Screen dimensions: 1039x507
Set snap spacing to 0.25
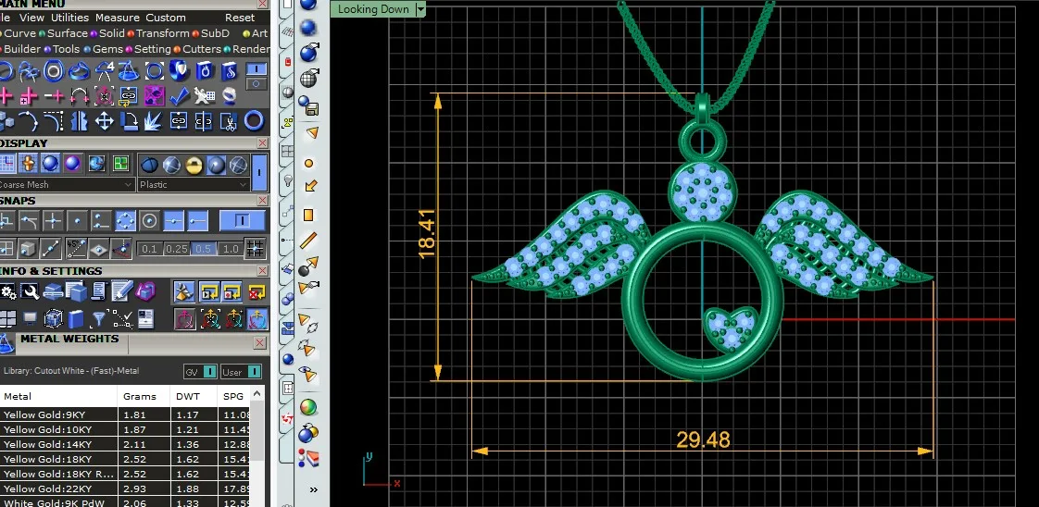coord(176,249)
